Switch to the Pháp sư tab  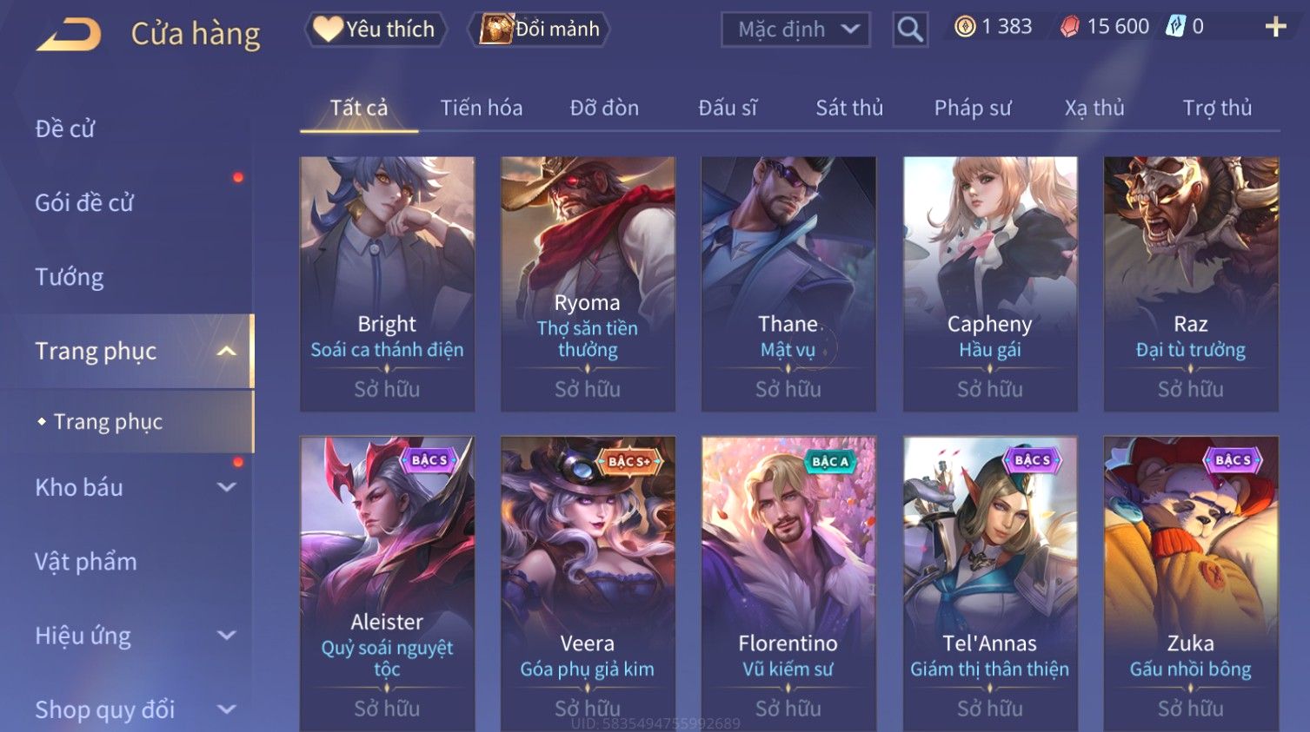click(972, 108)
